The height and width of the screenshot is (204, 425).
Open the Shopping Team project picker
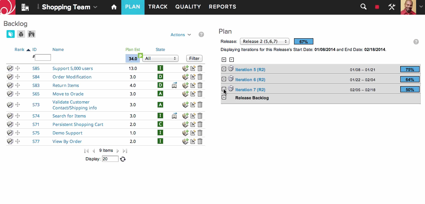click(70, 7)
